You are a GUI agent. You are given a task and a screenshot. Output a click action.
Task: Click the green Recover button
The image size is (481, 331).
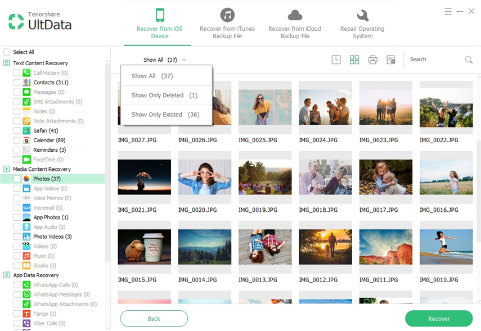439,319
